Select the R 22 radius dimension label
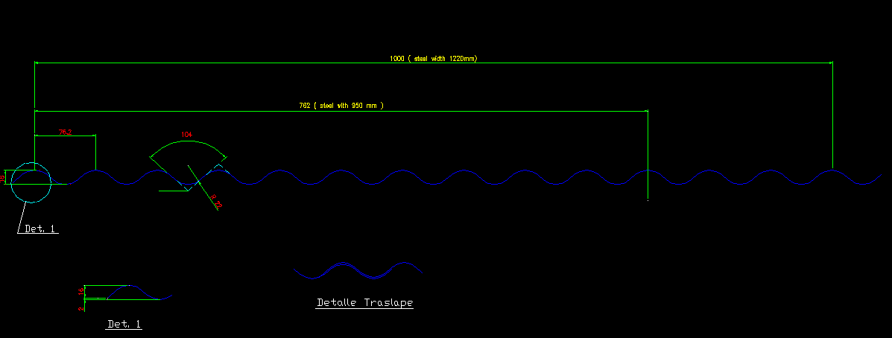The image size is (892, 338). point(216,202)
